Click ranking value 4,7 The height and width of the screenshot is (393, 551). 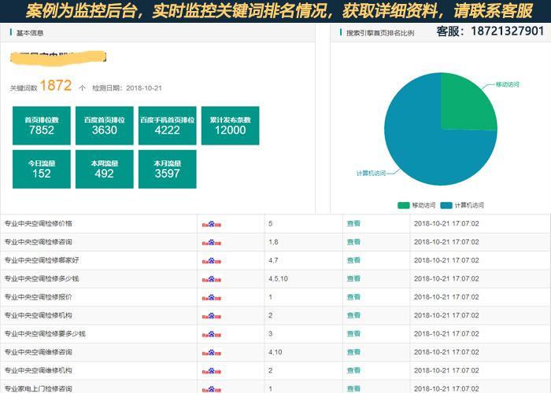[x=273, y=260]
